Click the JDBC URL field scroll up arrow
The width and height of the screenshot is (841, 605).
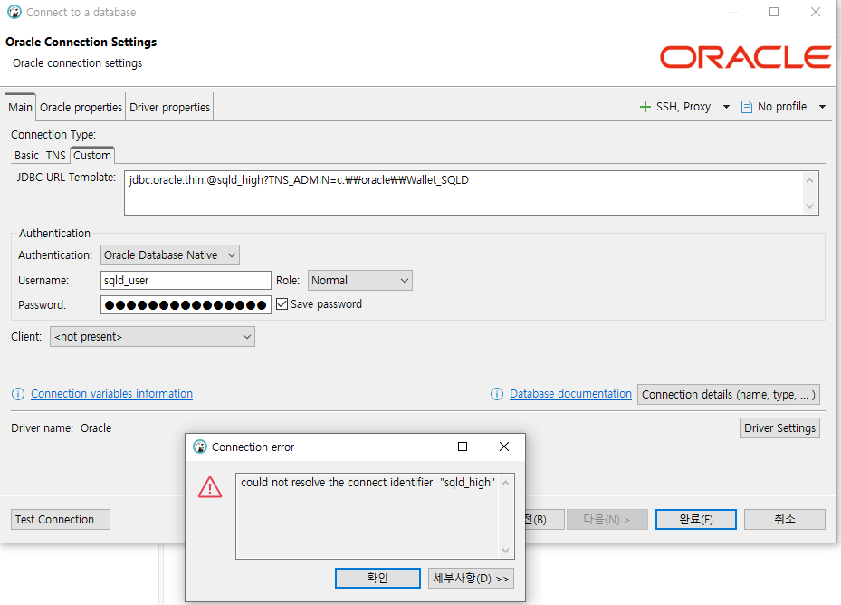[810, 180]
